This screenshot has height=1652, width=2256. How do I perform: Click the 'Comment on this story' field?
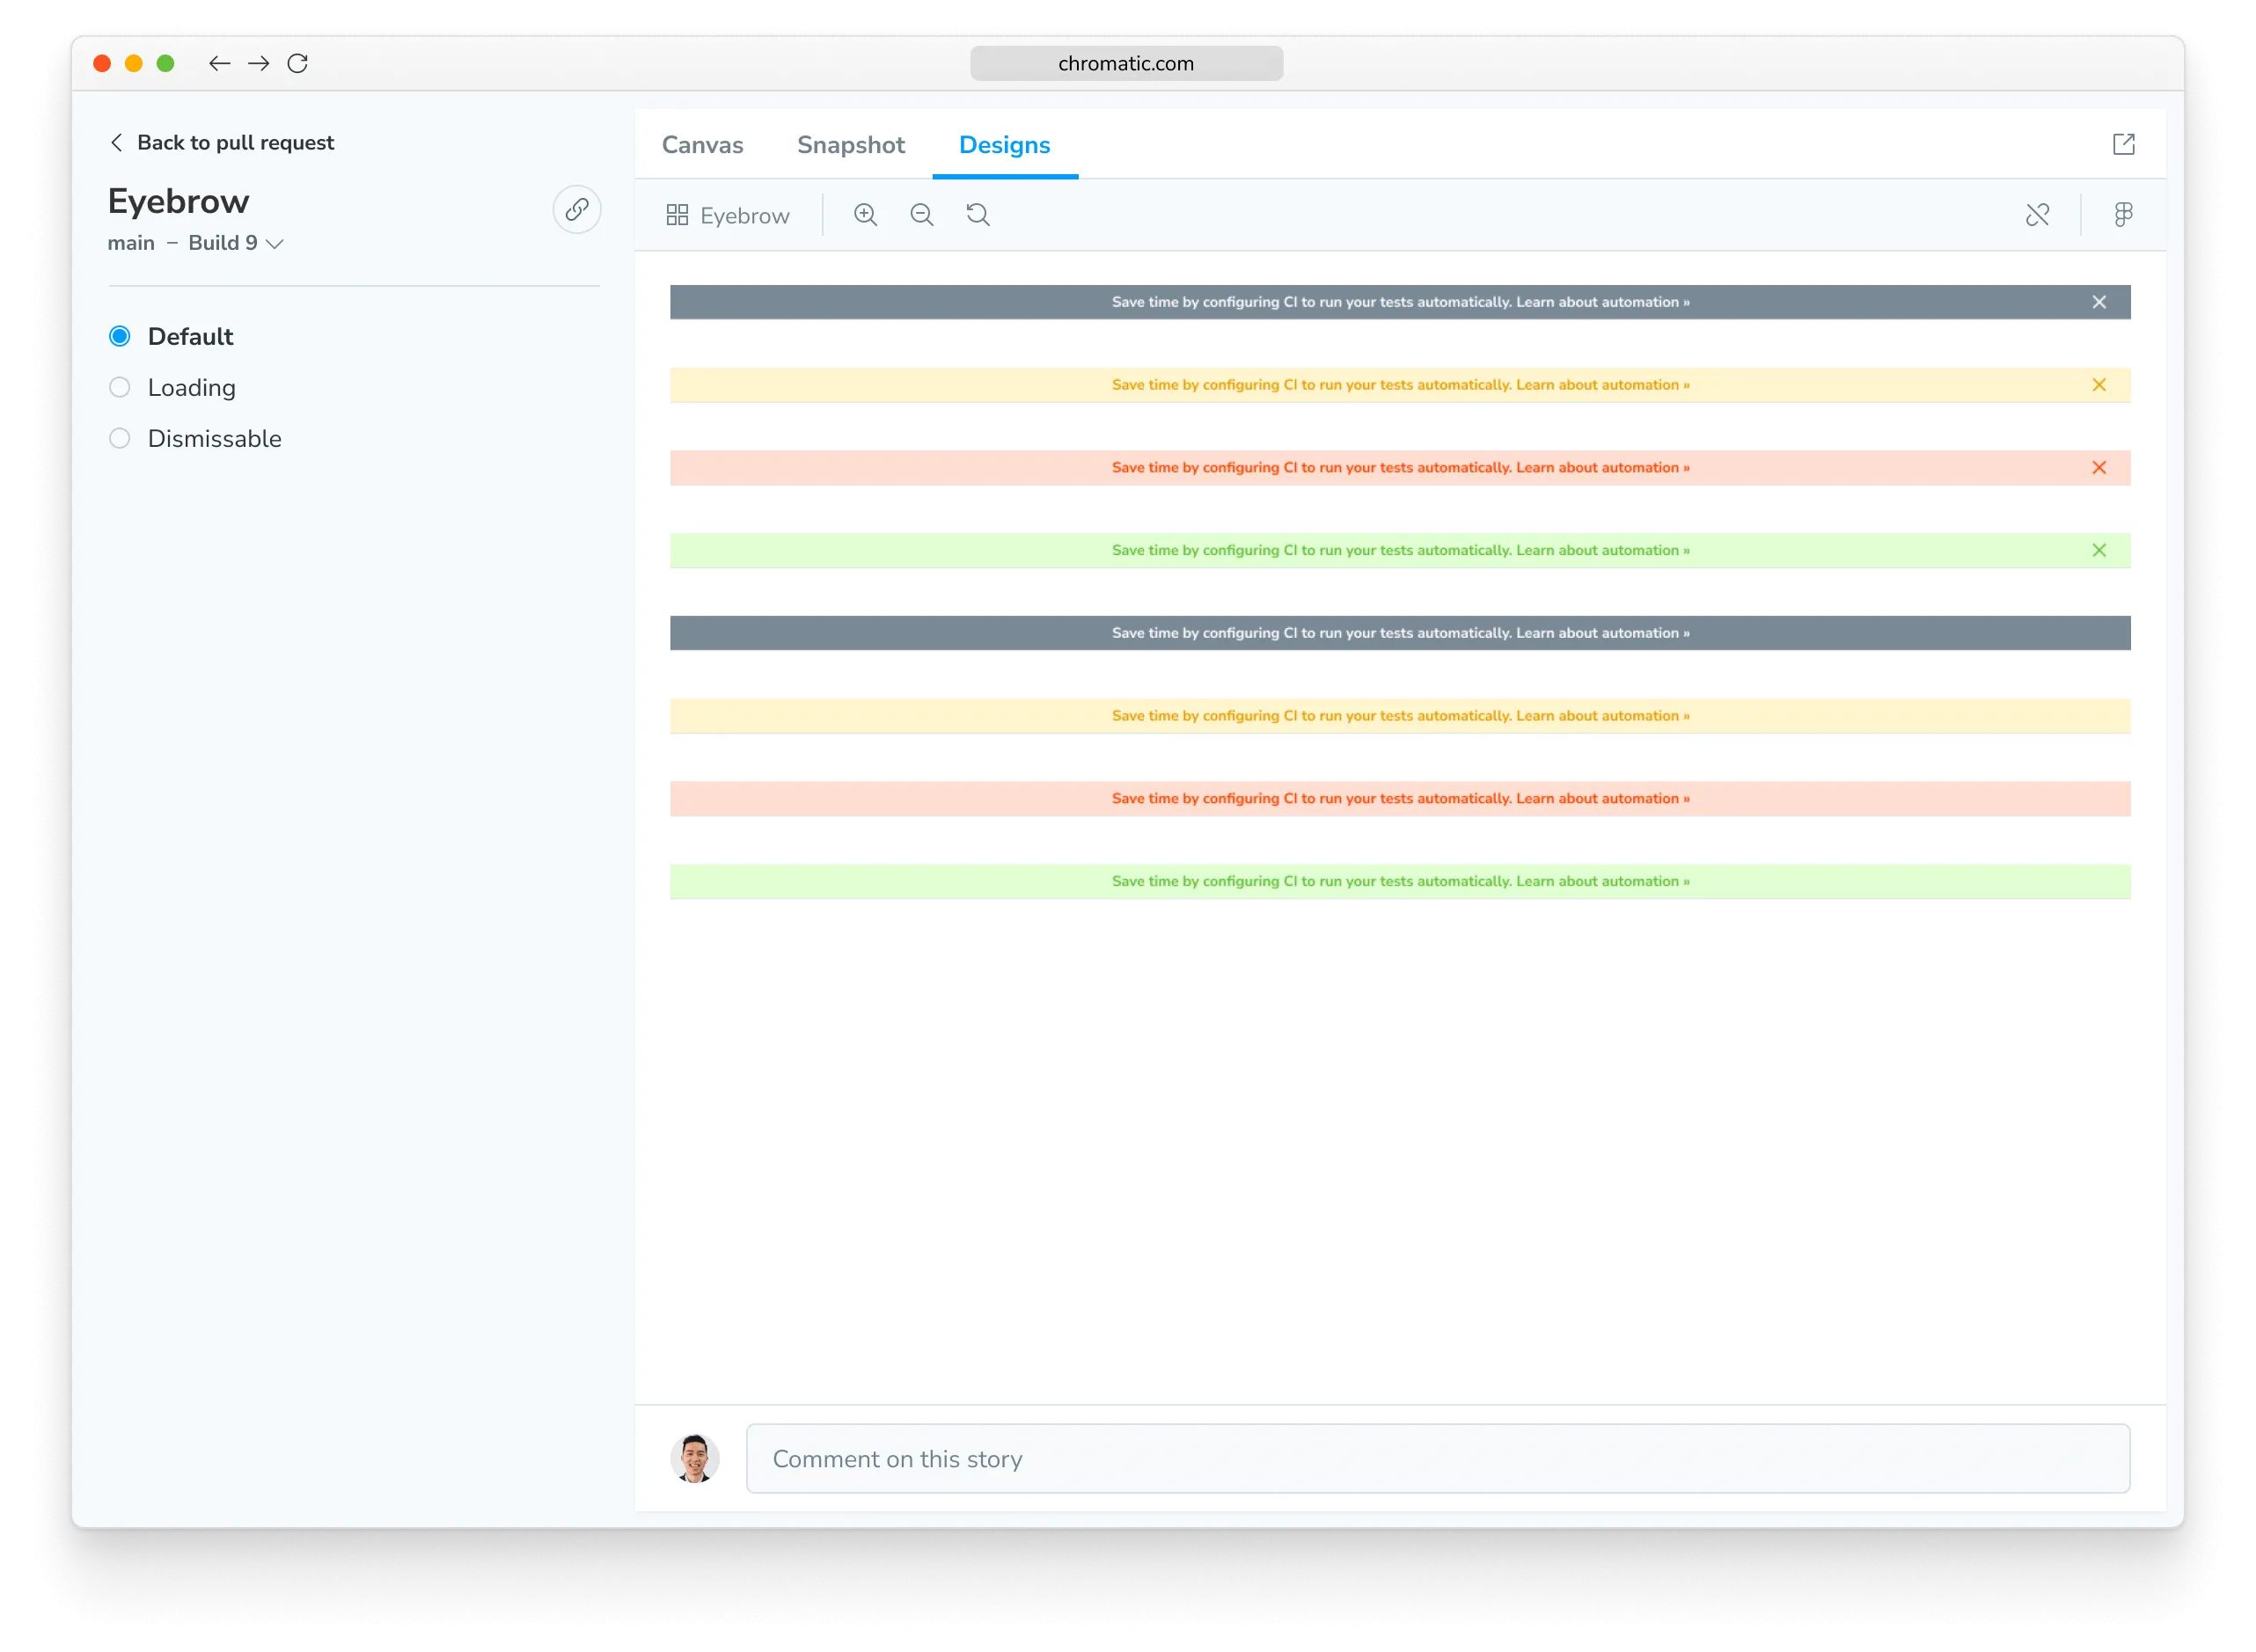point(1400,1459)
